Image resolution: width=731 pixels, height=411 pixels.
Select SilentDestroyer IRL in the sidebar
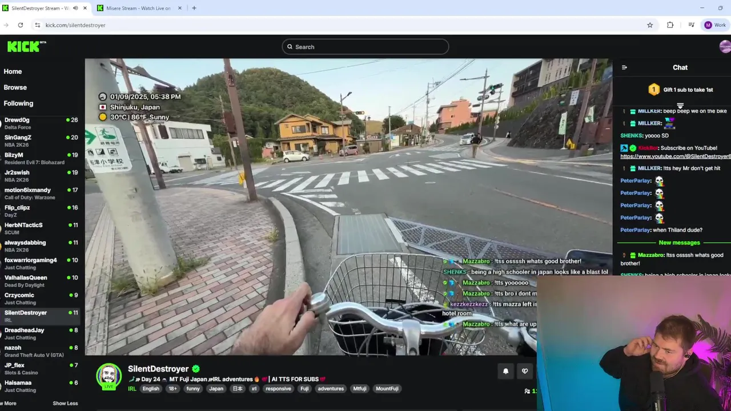click(40, 316)
